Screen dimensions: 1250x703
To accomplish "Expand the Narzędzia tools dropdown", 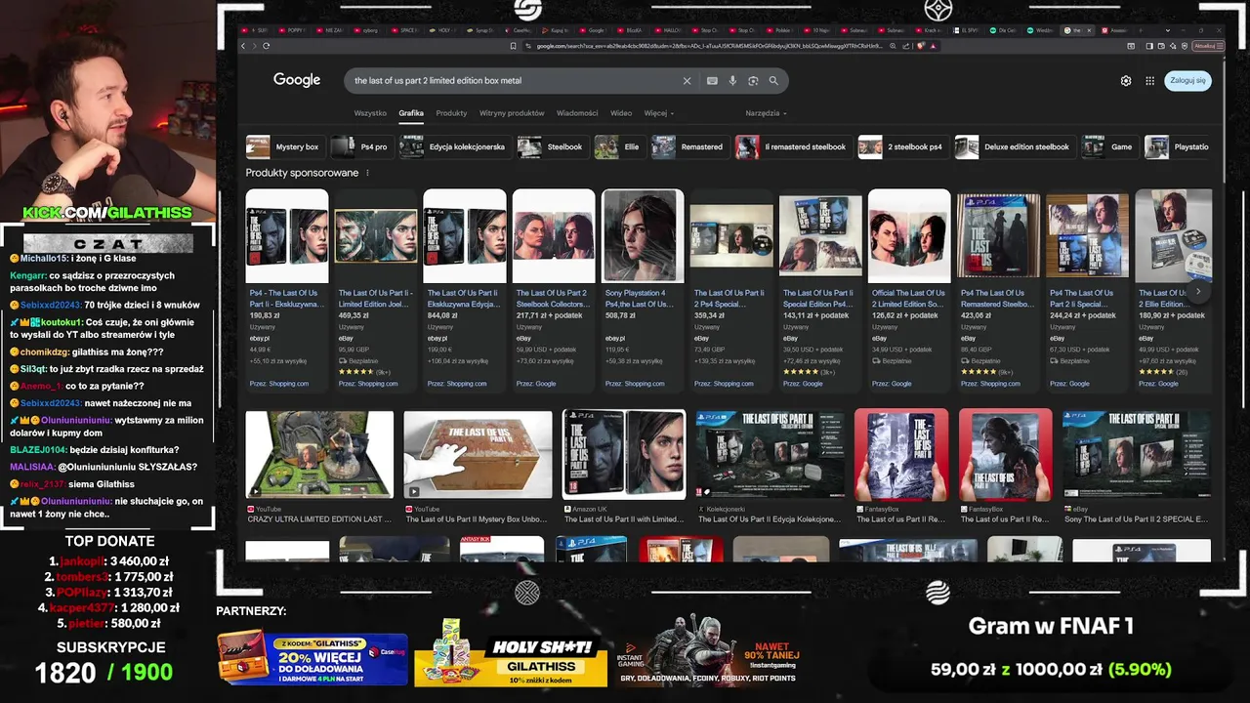I will tap(766, 113).
